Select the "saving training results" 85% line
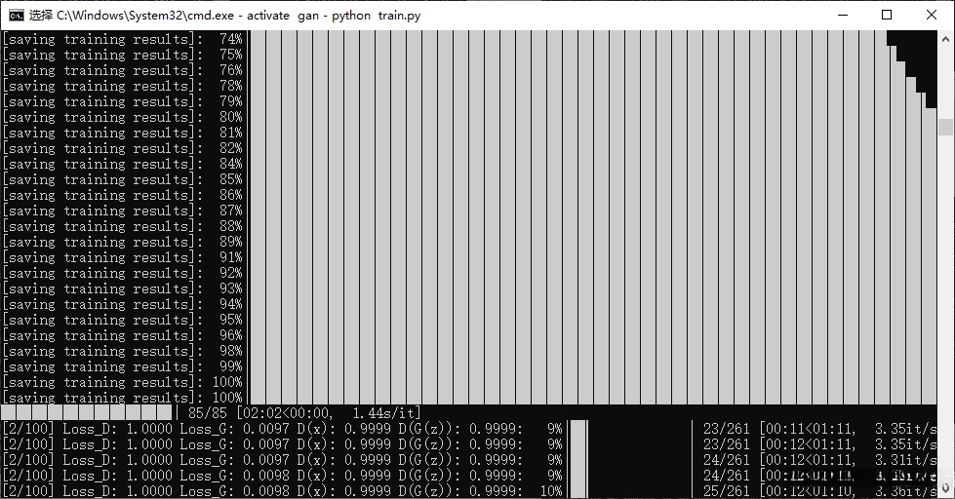Screen dimensions: 955x499 click(122, 180)
